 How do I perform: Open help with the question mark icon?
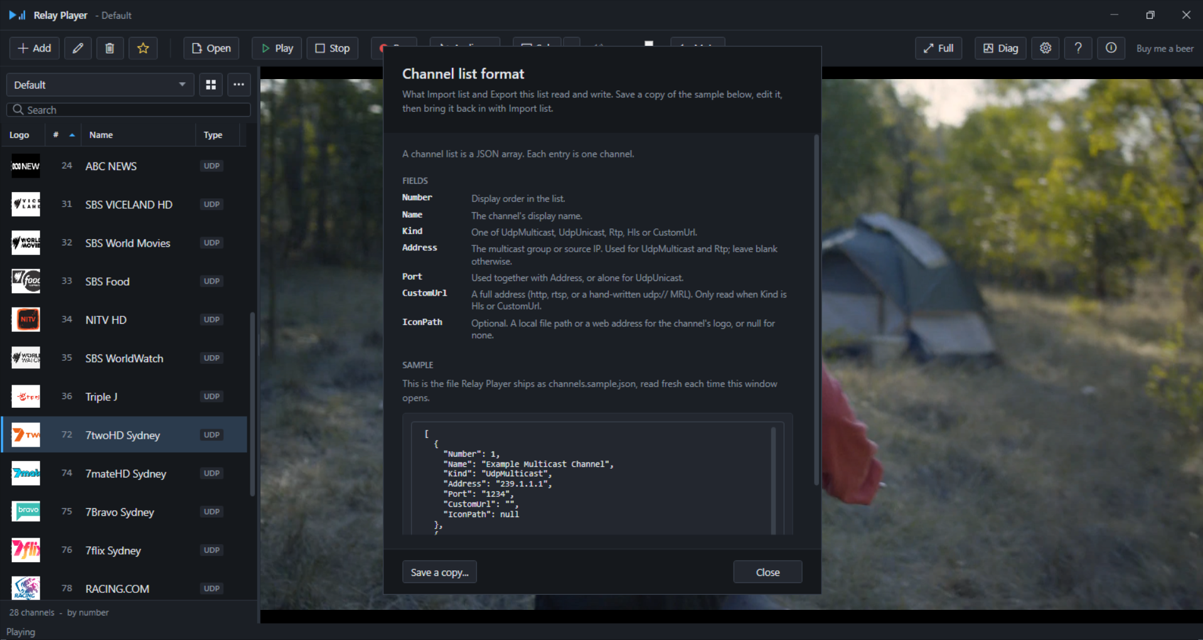pos(1078,48)
